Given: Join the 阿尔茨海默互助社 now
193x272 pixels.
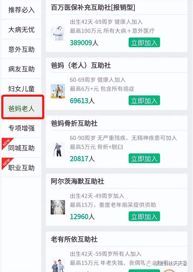Looking at the screenshot, I should point(144,216).
